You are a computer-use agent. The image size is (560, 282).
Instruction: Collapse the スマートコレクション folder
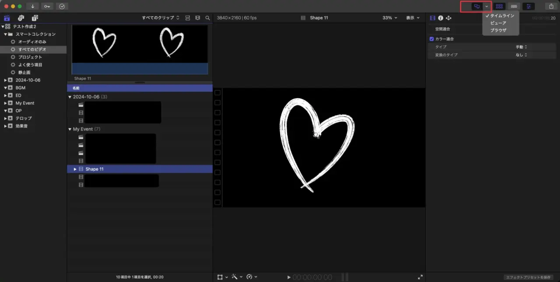pyautogui.click(x=6, y=34)
